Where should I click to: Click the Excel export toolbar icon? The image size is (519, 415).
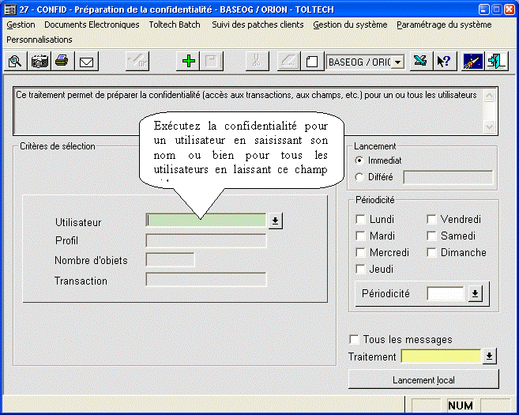pos(421,62)
